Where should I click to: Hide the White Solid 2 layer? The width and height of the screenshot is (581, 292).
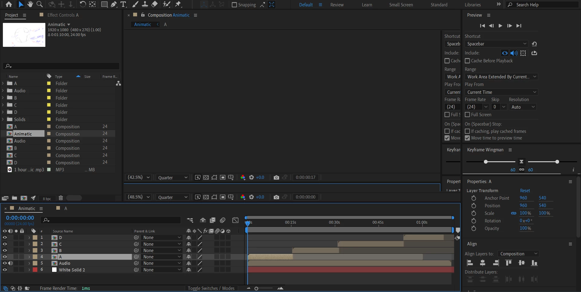tap(5, 270)
